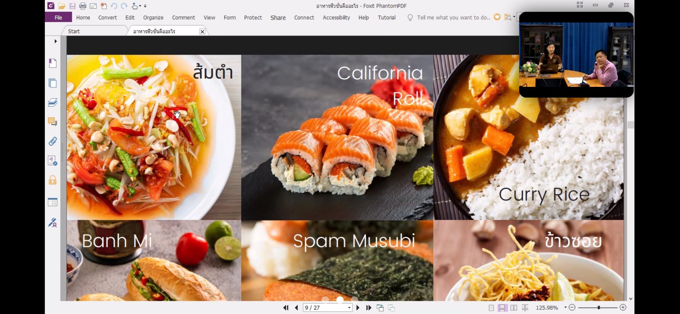The image size is (680, 314).
Task: Close the อาหารฟิวชั่นคืออะไร document tab
Action: click(x=202, y=31)
